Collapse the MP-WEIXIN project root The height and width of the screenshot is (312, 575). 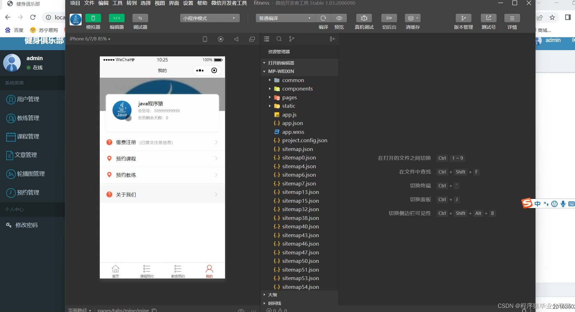[x=299, y=71]
